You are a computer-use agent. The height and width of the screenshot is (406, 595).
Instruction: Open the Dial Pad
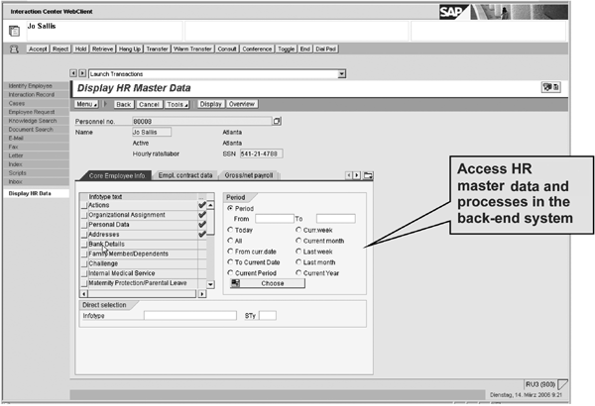[x=326, y=49]
